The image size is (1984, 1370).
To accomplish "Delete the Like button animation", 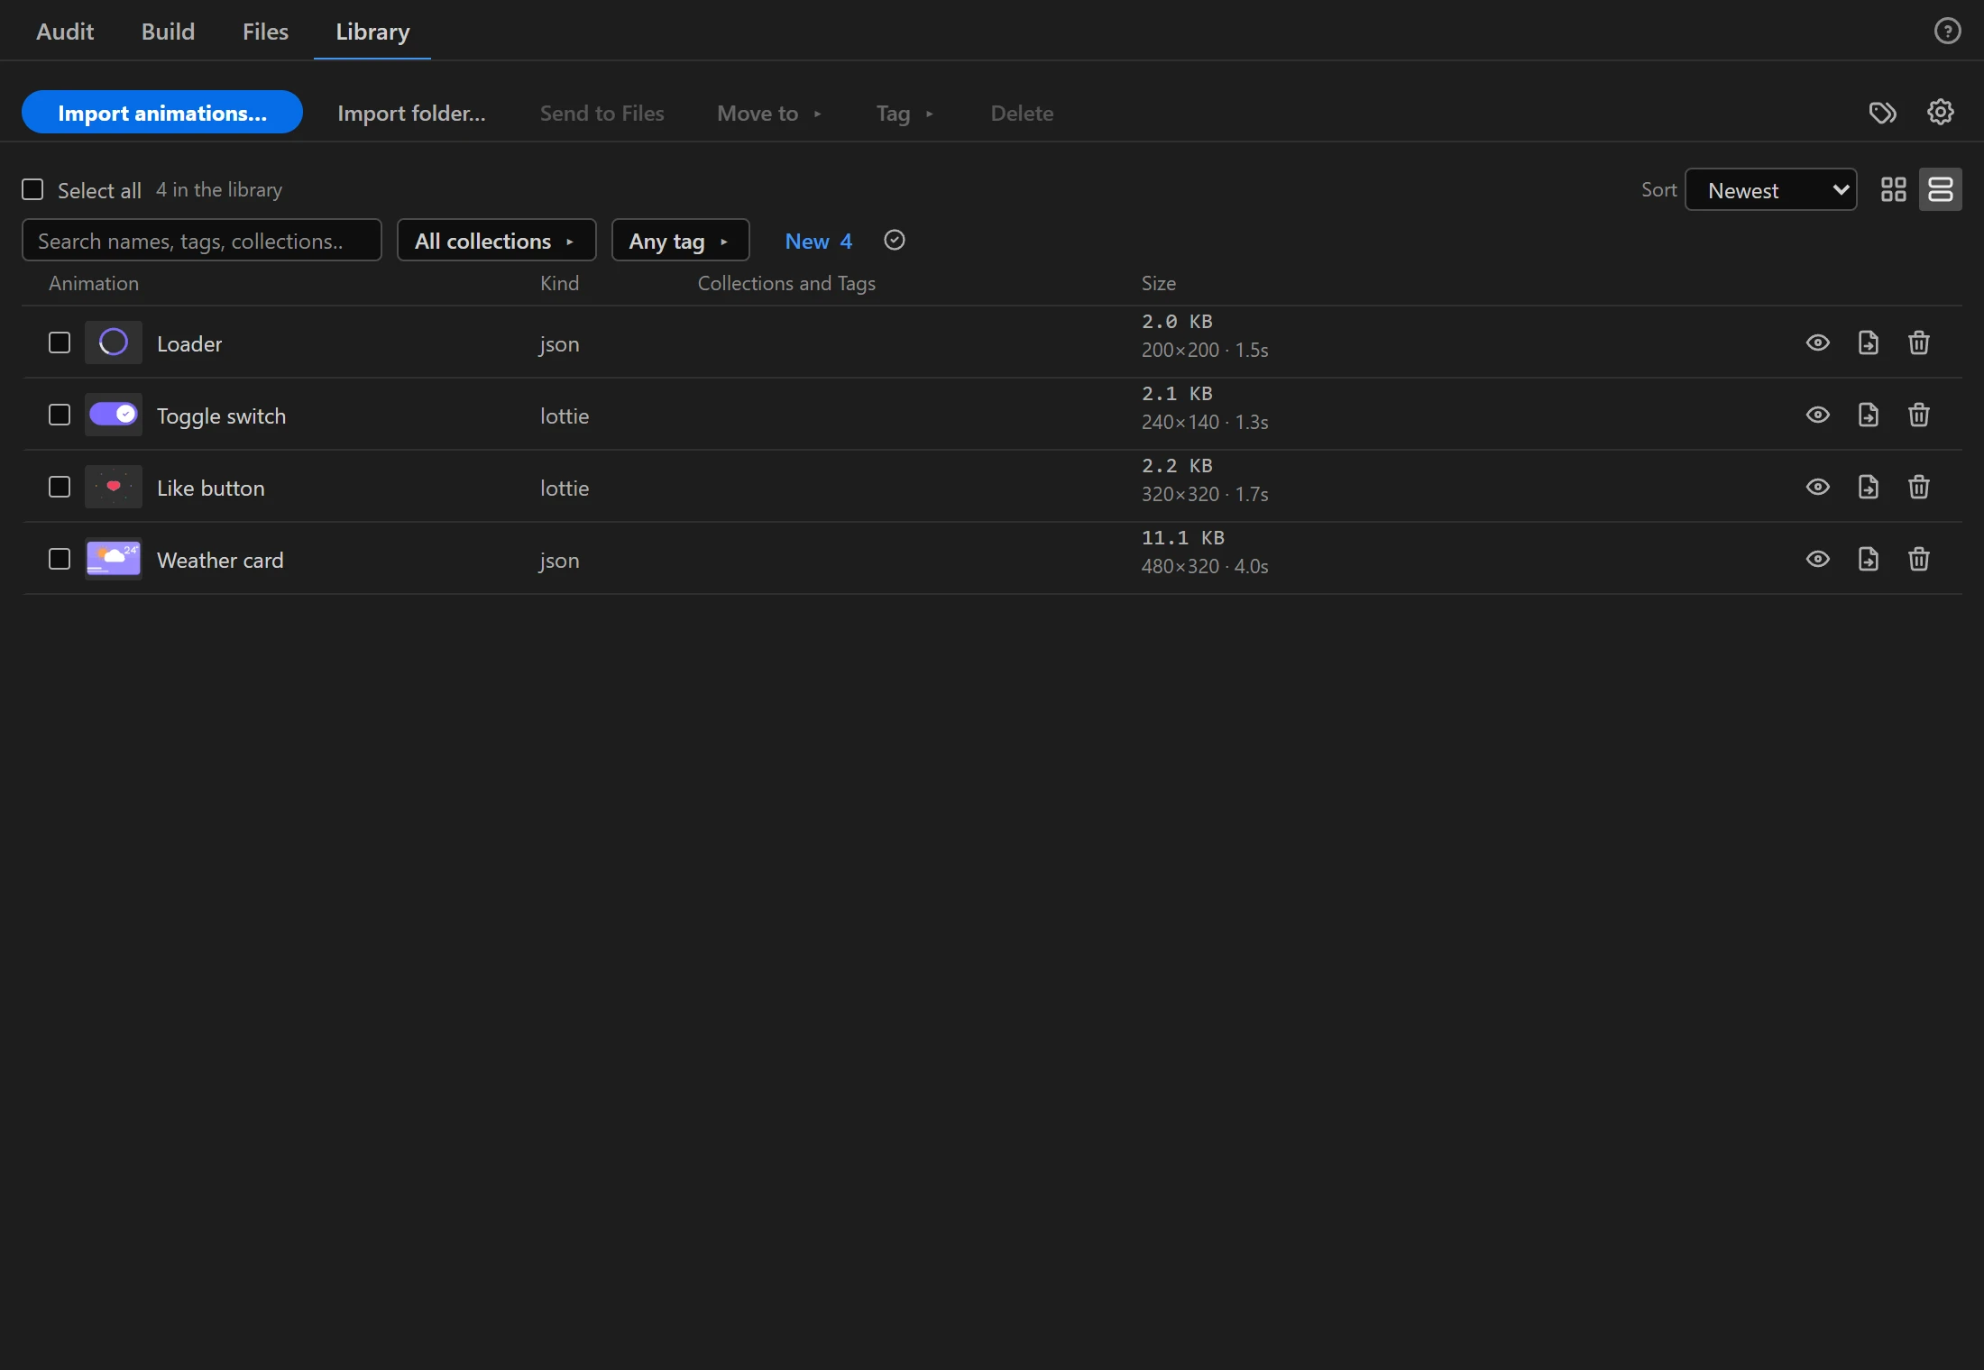I will (x=1918, y=487).
